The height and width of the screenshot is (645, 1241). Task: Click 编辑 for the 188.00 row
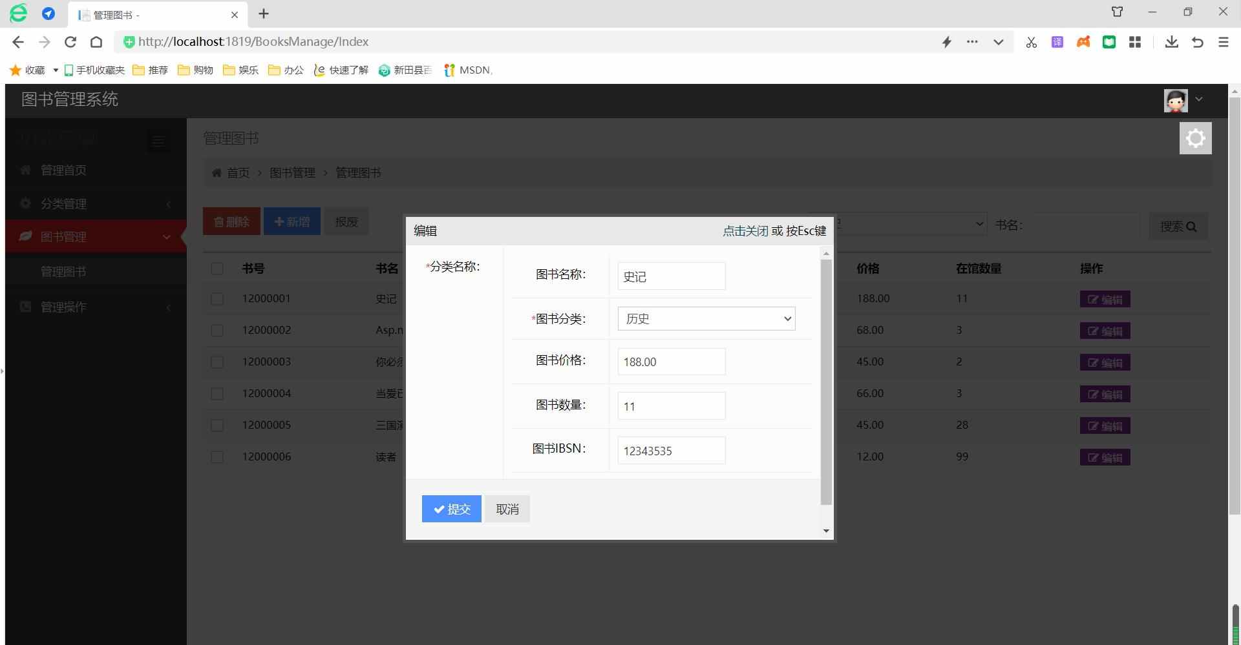click(x=1105, y=300)
